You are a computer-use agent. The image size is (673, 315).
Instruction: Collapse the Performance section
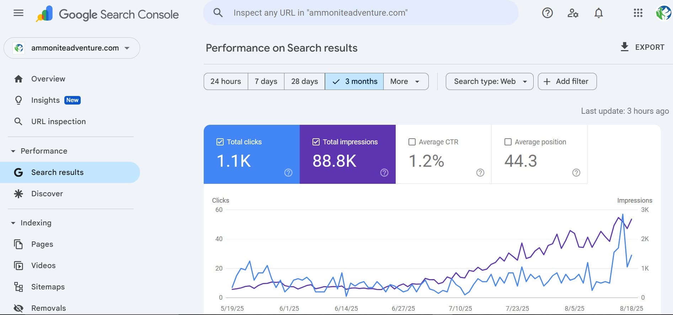[x=13, y=151]
